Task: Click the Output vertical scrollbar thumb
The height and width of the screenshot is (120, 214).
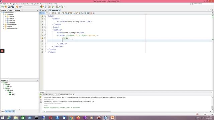Action: pyautogui.click(x=212, y=107)
